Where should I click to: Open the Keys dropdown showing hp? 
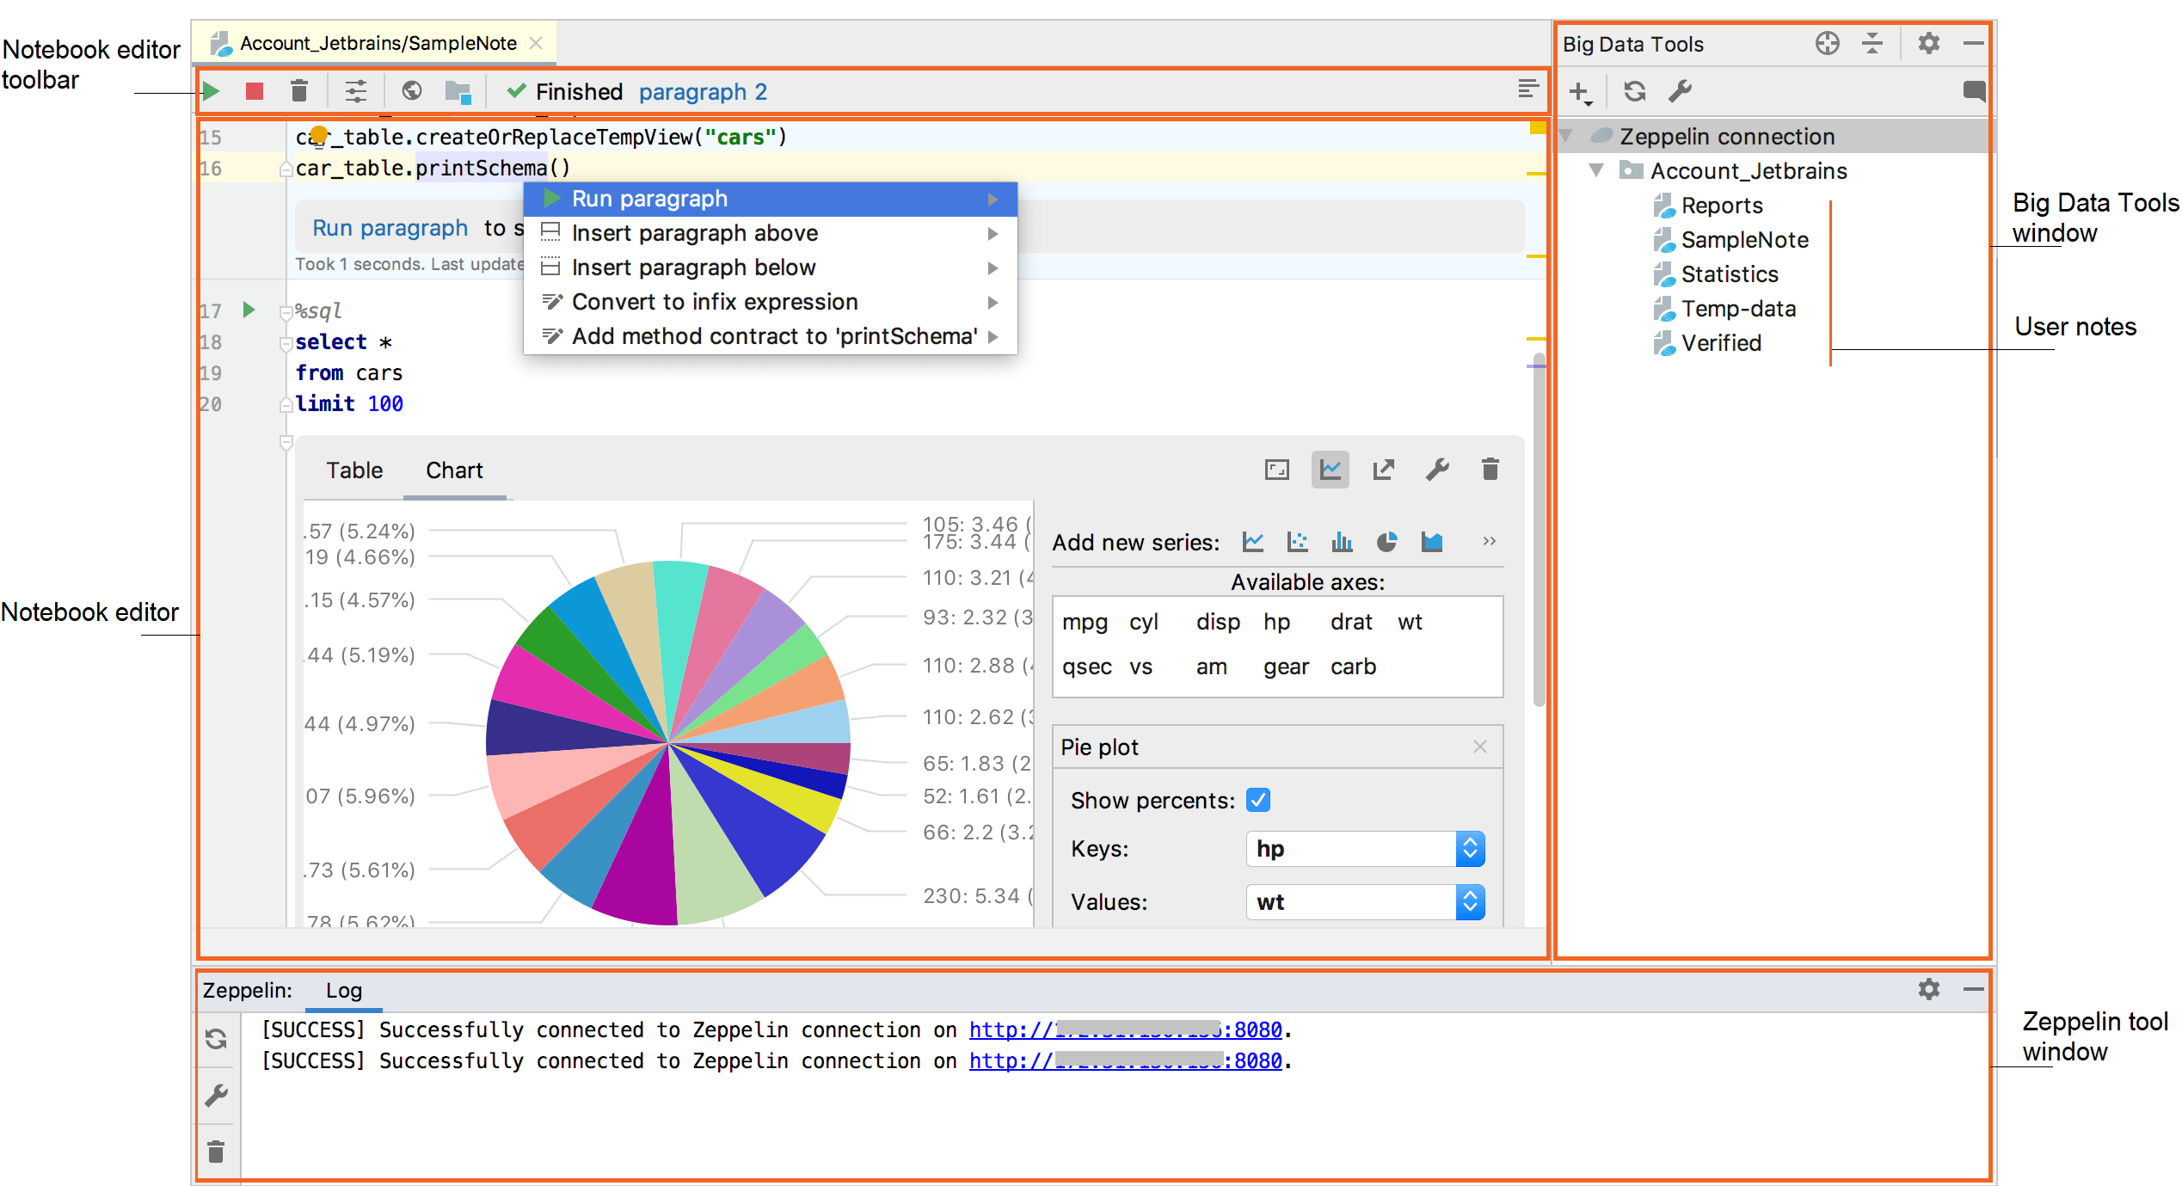click(x=1364, y=849)
